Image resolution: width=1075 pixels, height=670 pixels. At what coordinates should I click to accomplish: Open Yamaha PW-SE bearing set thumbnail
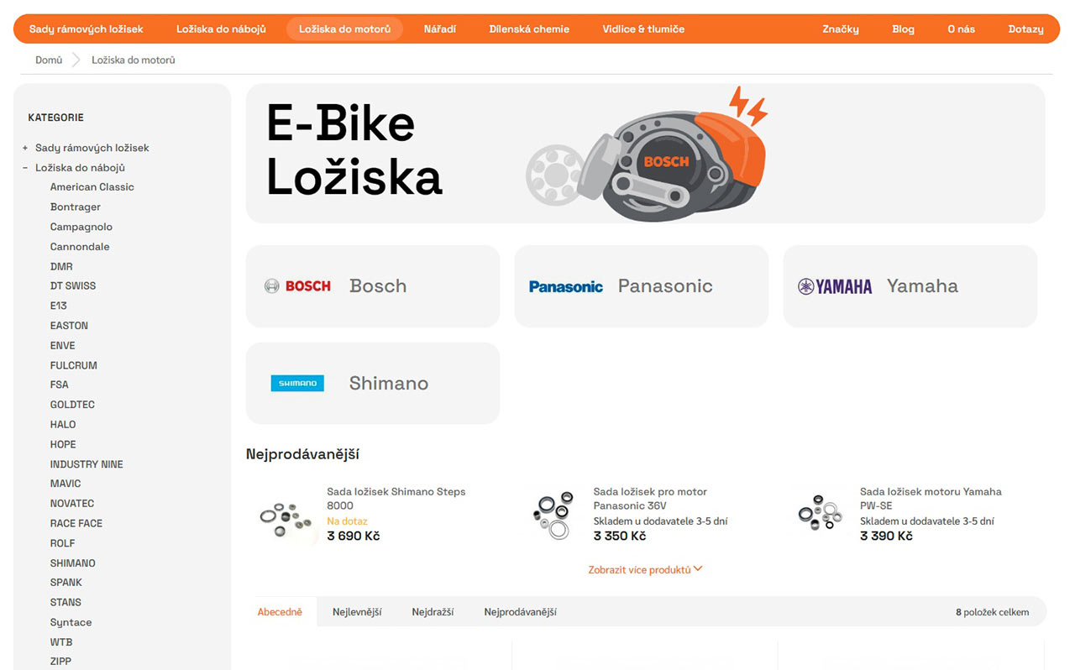pos(819,513)
